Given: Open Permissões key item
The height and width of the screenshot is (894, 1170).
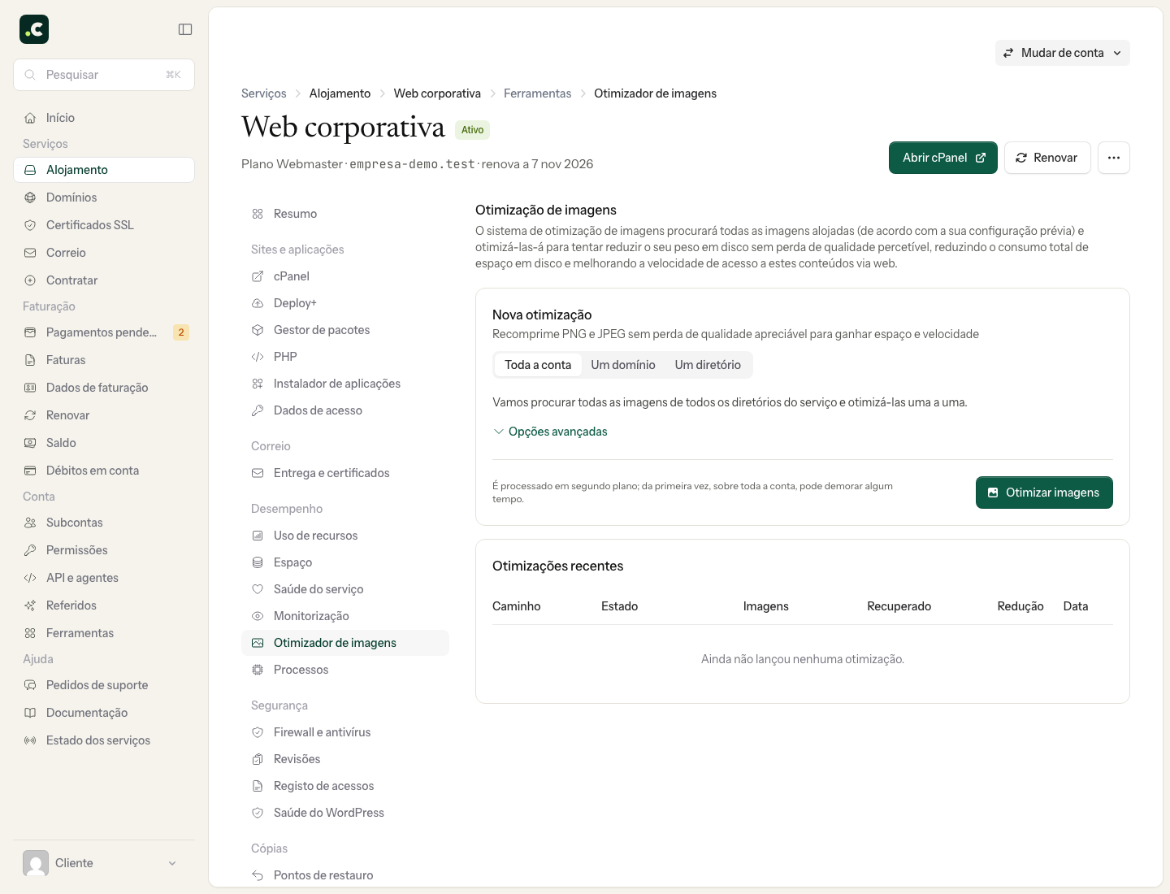Looking at the screenshot, I should pyautogui.click(x=104, y=550).
